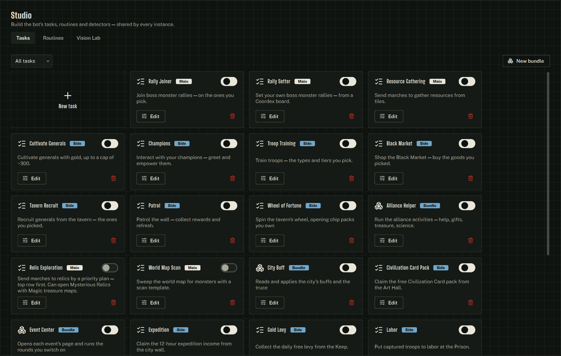
Task: Toggle the Cultivate Generals switch
Action: click(110, 144)
